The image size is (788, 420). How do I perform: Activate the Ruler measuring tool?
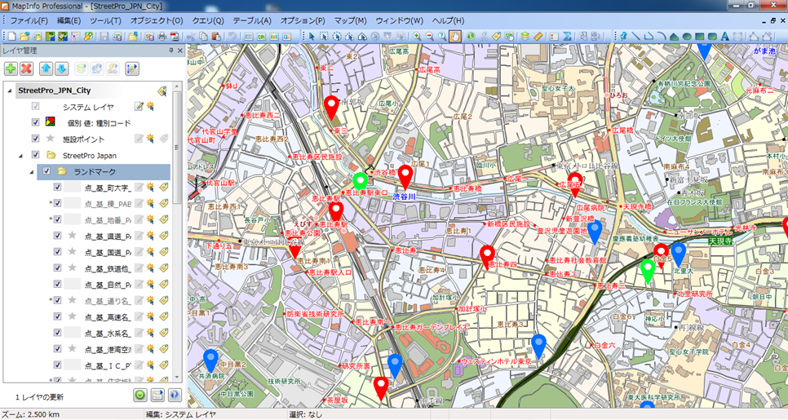pos(538,37)
